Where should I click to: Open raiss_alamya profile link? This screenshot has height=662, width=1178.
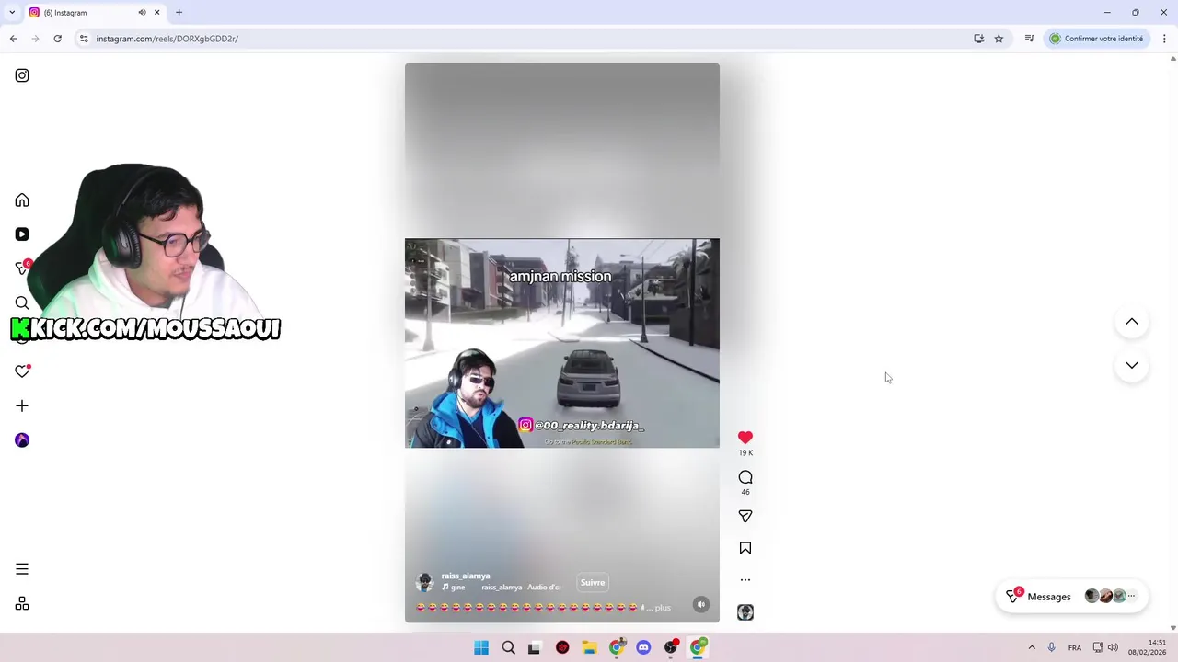(x=466, y=576)
